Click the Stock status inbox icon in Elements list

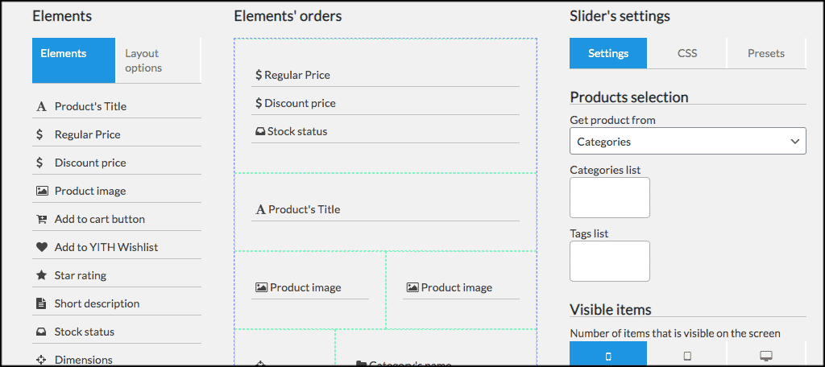coord(42,332)
